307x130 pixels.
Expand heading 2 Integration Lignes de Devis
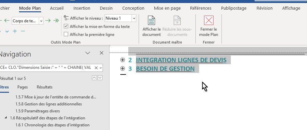coord(123,60)
